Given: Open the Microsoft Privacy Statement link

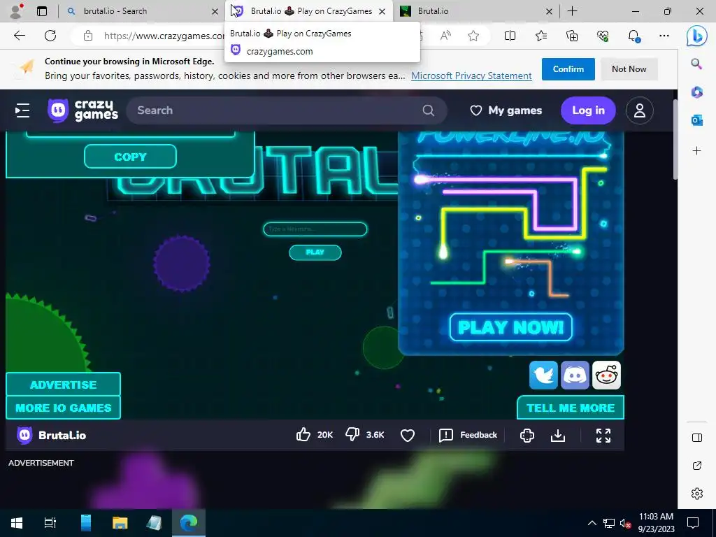Looking at the screenshot, I should pyautogui.click(x=471, y=76).
